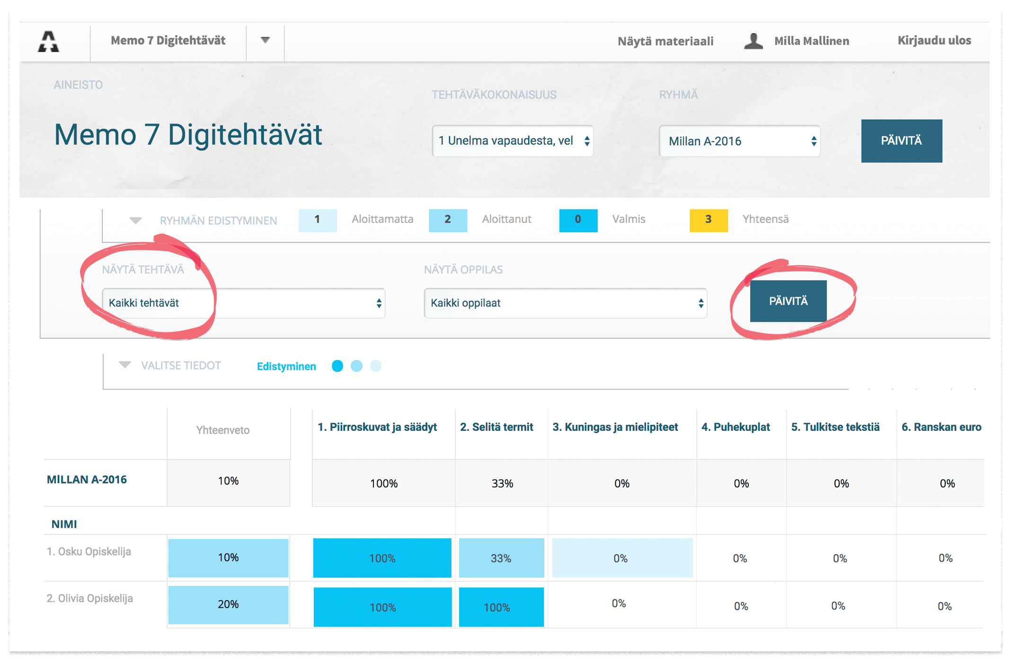Open task 3. Kuningas ja mielipiteet column

[x=615, y=427]
